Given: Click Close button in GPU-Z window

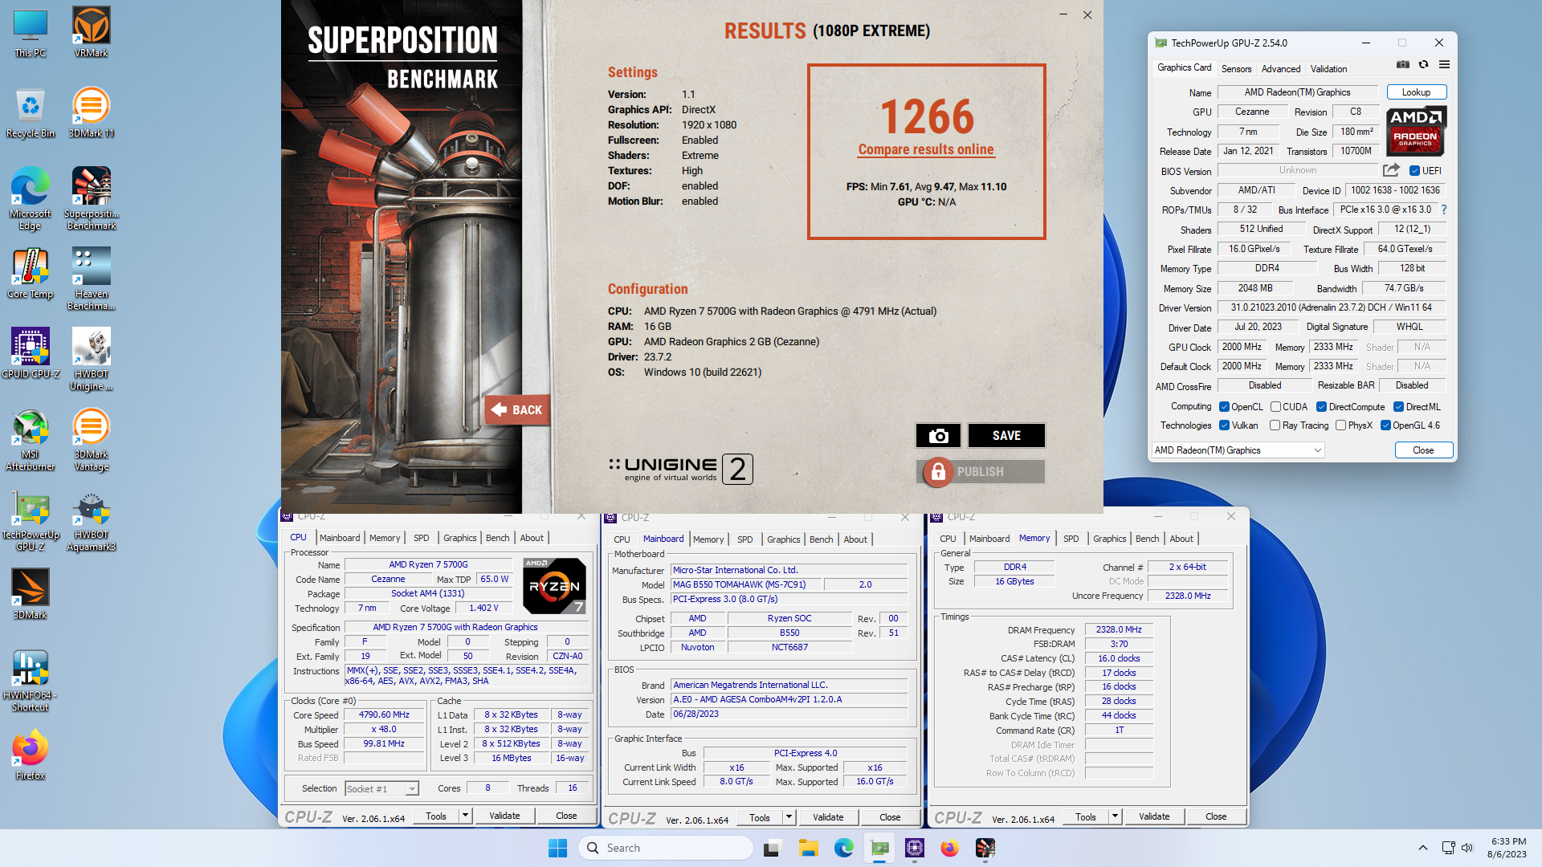Looking at the screenshot, I should [1423, 450].
